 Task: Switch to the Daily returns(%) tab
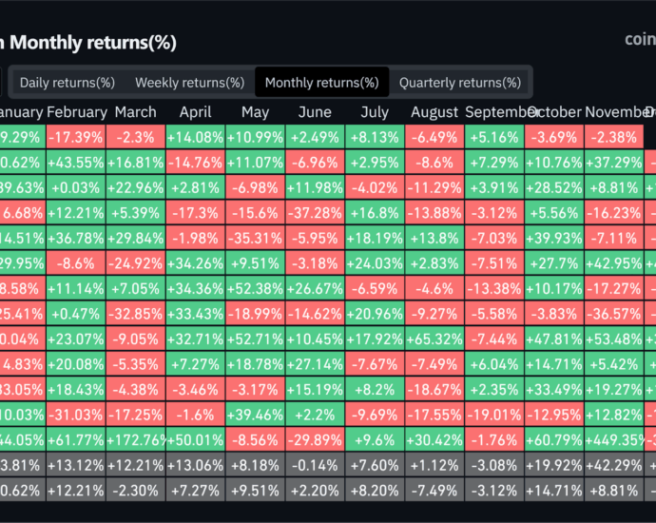(67, 83)
